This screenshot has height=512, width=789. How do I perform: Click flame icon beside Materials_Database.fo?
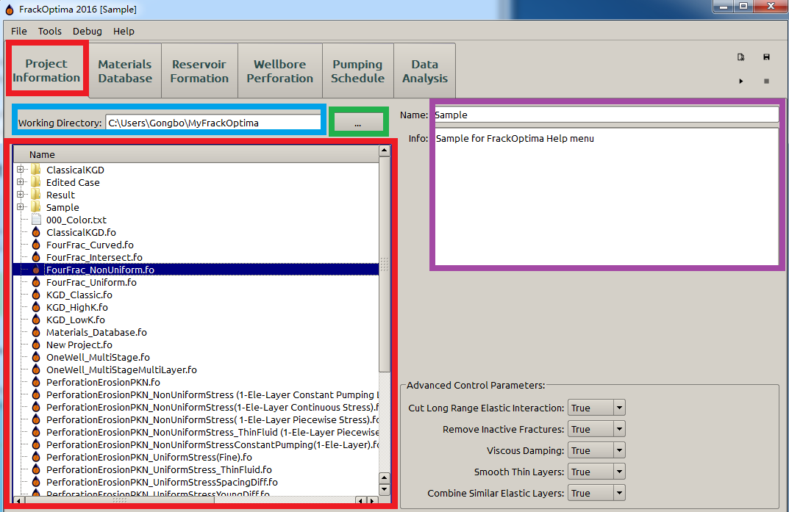click(x=36, y=332)
